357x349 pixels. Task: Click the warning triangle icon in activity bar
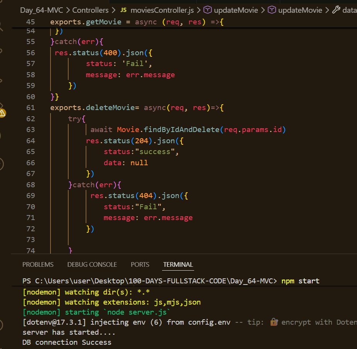point(2,113)
